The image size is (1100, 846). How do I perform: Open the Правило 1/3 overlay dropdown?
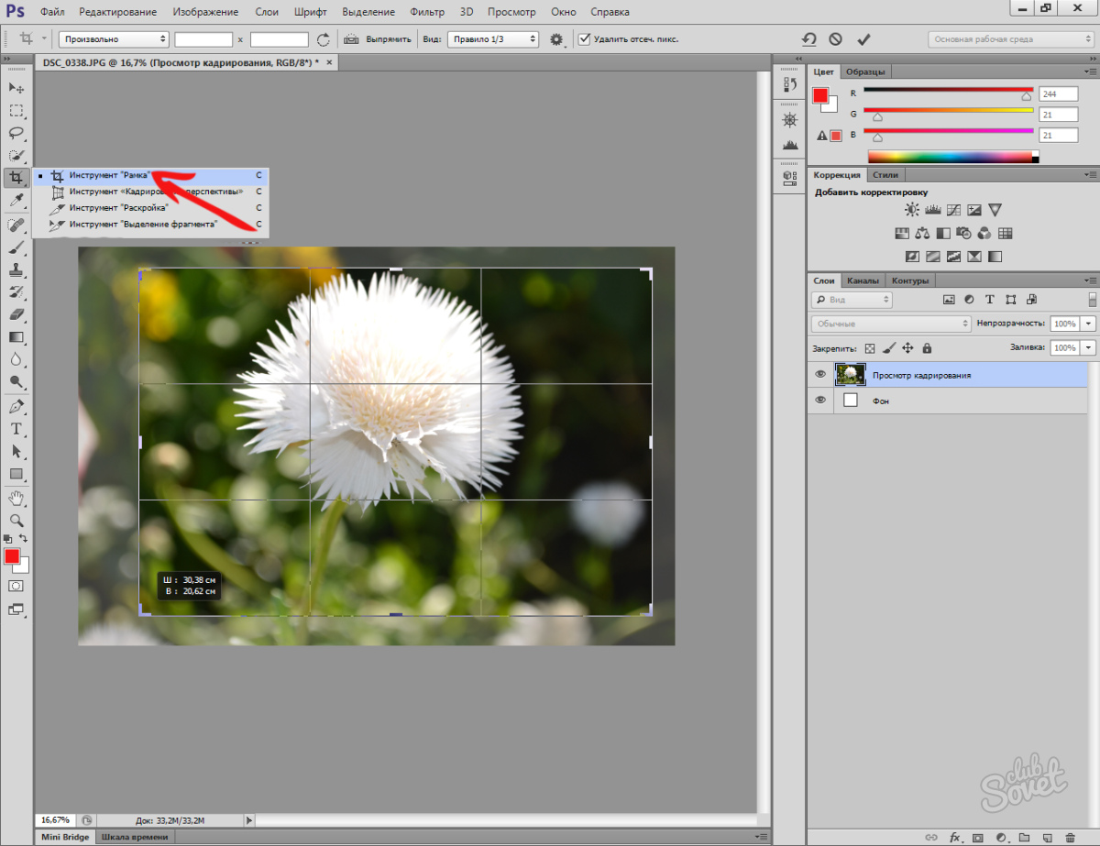[x=492, y=39]
